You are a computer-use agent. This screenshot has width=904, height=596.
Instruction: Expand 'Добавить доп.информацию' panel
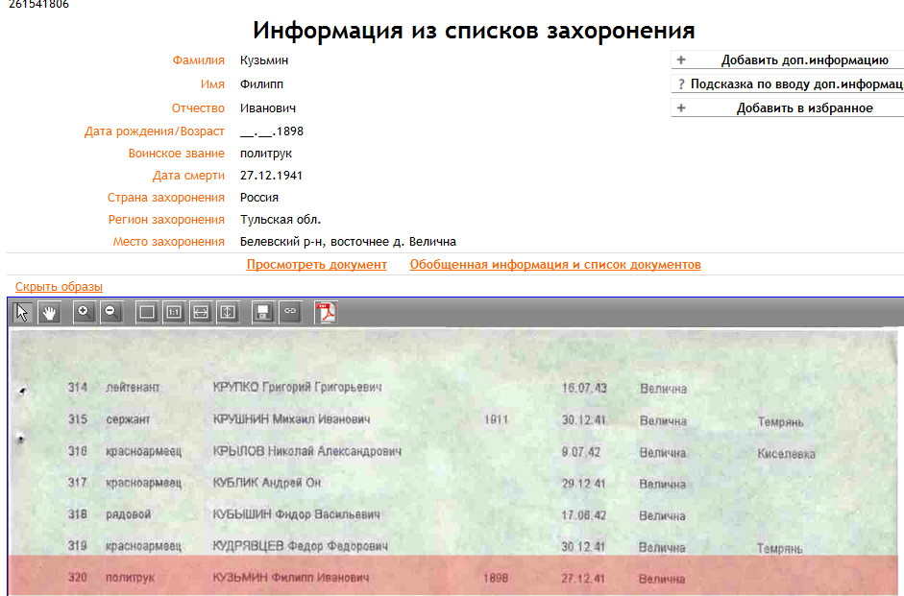pos(787,60)
